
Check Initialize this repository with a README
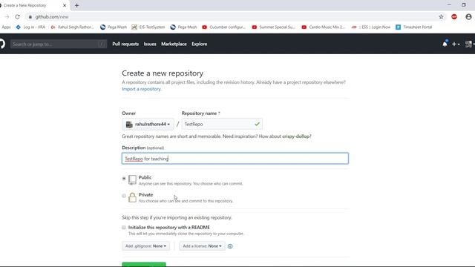pos(124,228)
